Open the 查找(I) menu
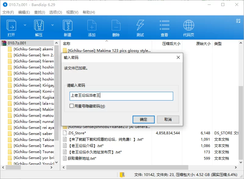This screenshot has height=179, width=244. [40, 12]
